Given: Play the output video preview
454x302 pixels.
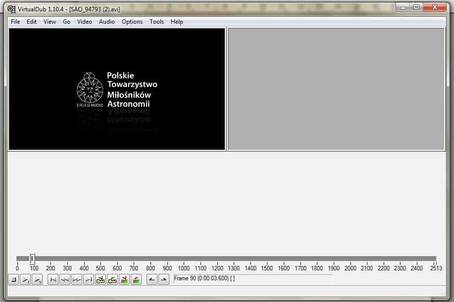Looking at the screenshot, I should point(37,279).
